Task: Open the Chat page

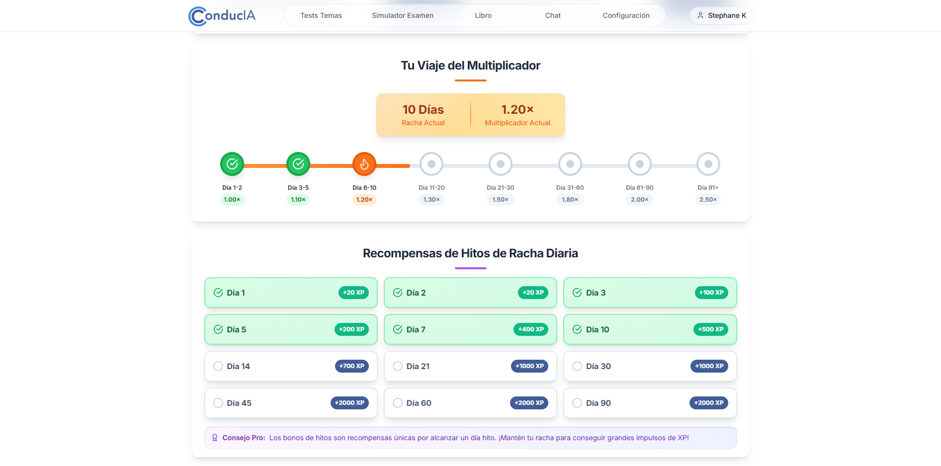Action: 552,15
